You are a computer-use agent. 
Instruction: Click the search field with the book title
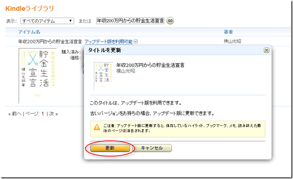pyautogui.click(x=130, y=21)
